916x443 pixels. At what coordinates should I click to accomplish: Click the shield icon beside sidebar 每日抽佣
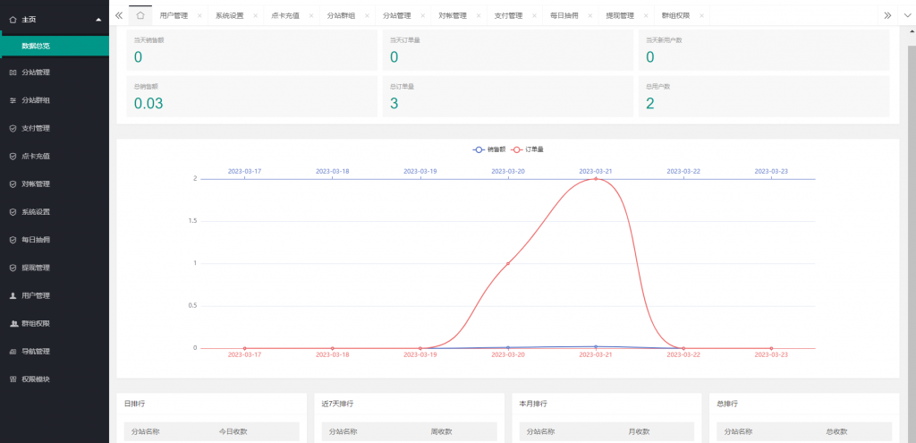pos(13,240)
